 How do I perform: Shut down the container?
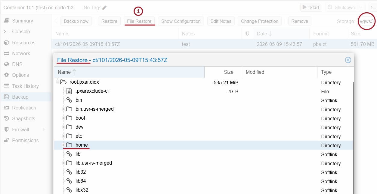click(x=341, y=7)
